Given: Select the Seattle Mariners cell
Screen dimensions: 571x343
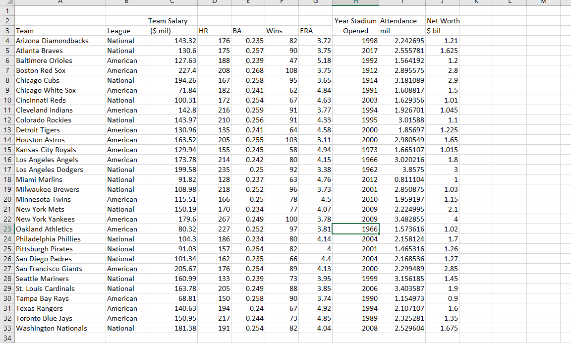Looking at the screenshot, I should coord(60,279).
